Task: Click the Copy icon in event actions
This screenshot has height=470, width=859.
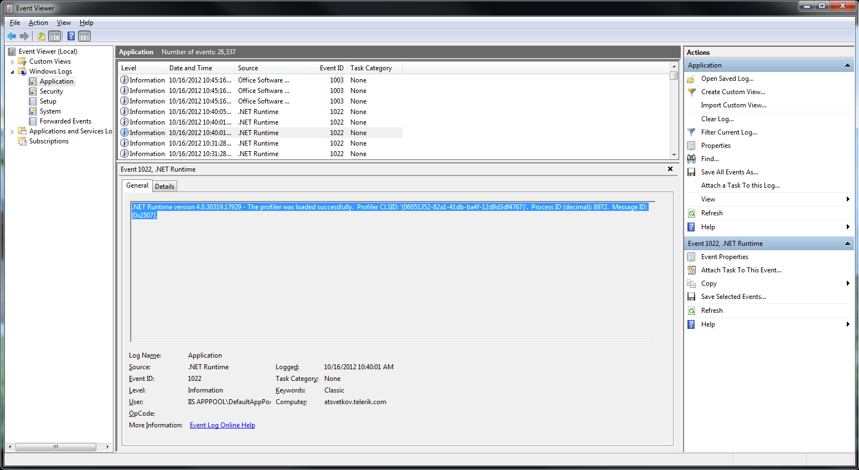Action: pyautogui.click(x=691, y=283)
